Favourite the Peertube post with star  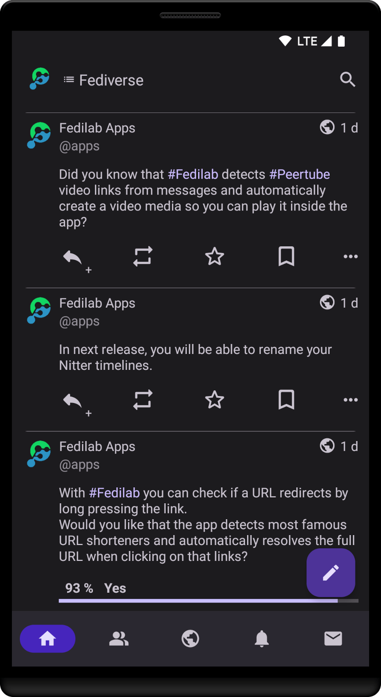(x=214, y=256)
